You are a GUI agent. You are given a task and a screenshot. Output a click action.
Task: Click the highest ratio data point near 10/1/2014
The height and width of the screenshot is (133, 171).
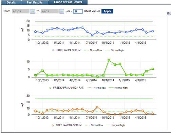pyautogui.click(x=109, y=60)
